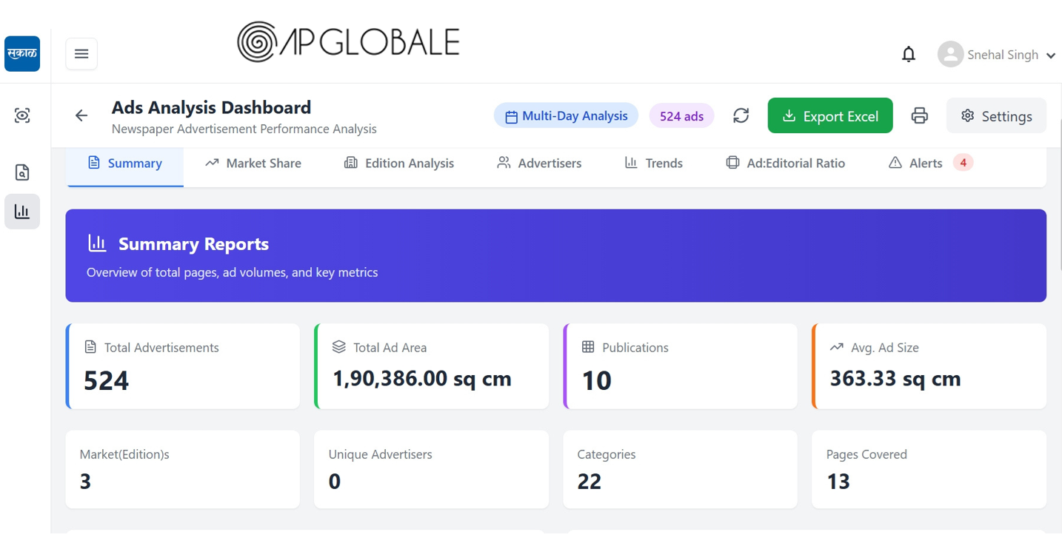
Task: Open the document search sidebar icon
Action: click(22, 172)
